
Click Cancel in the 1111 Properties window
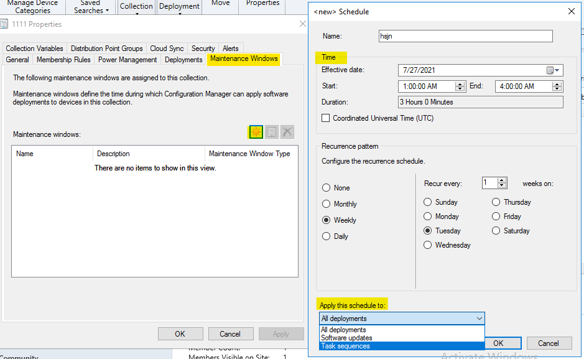pos(230,333)
